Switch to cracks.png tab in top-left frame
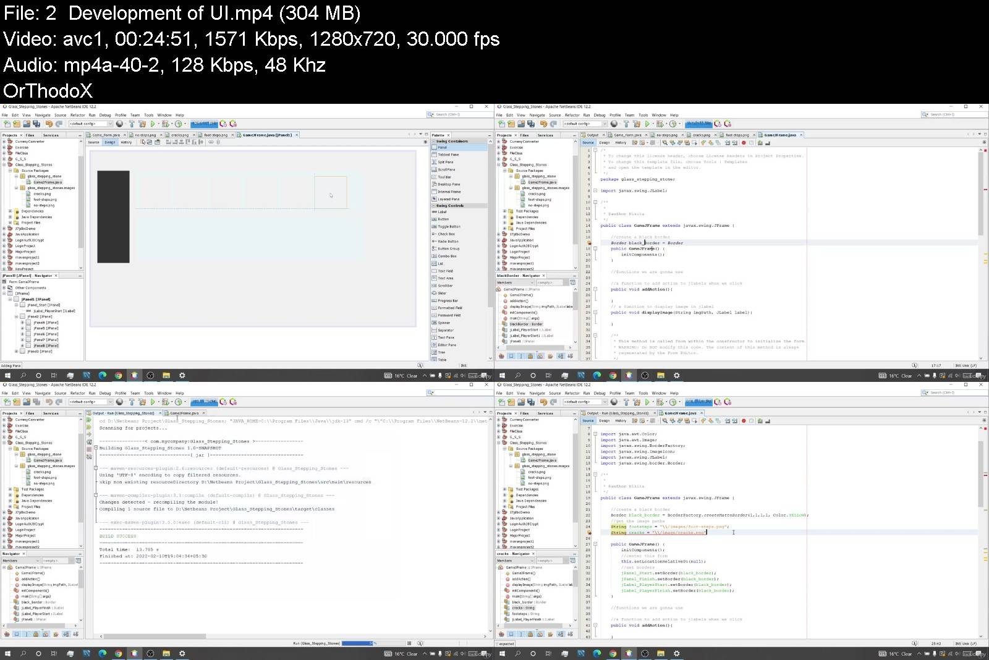Screen dimensions: 989x660 180,135
